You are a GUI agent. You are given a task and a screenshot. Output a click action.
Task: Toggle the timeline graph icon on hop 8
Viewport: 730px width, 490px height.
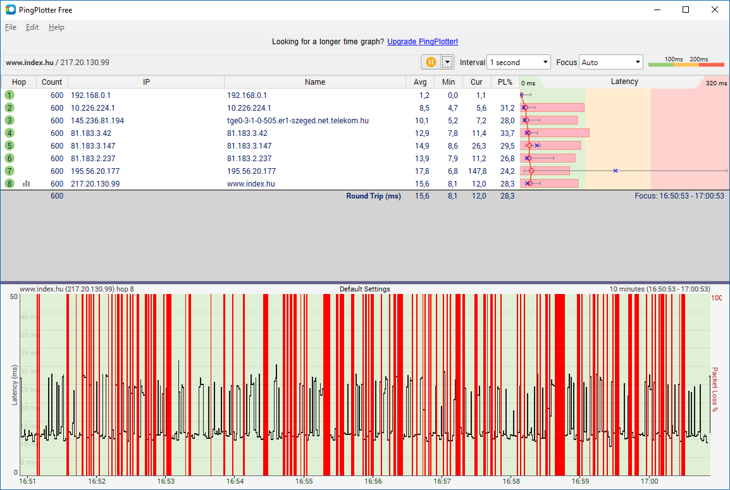[26, 183]
